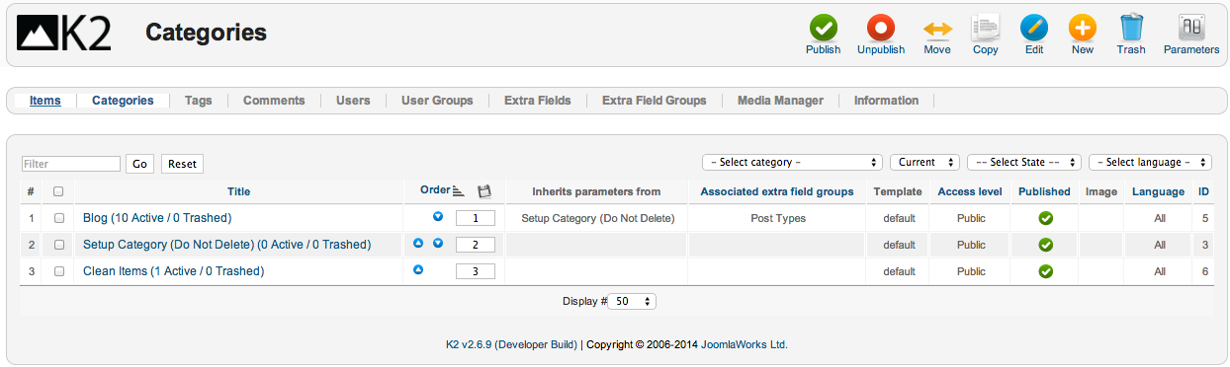This screenshot has height=367, width=1230.
Task: Click the save order disk icon
Action: 484,191
